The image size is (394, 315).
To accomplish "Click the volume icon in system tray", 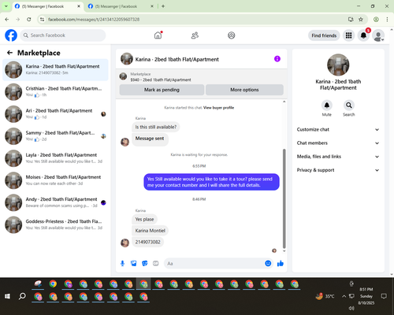I will tap(351, 308).
